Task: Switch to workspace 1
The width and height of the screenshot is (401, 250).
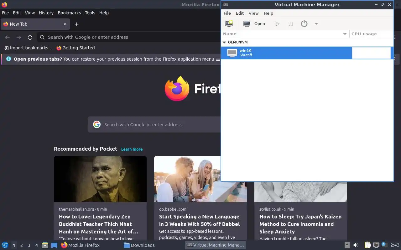Action: pyautogui.click(x=14, y=245)
